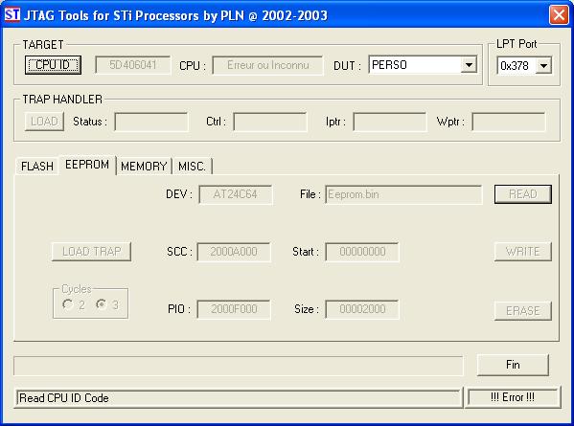Click the Fin button
Viewport: 574px width, 426px height.
point(513,365)
